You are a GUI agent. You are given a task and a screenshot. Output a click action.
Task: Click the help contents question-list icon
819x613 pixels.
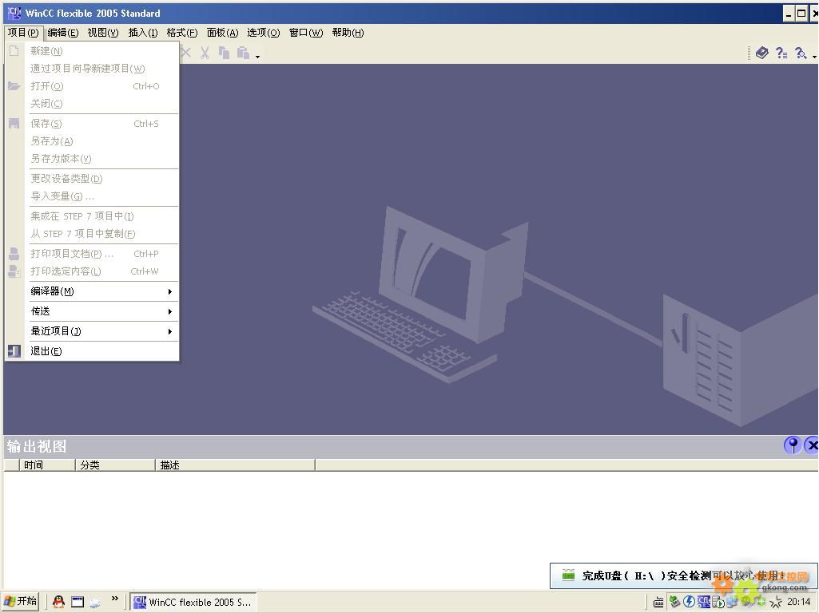coord(781,53)
